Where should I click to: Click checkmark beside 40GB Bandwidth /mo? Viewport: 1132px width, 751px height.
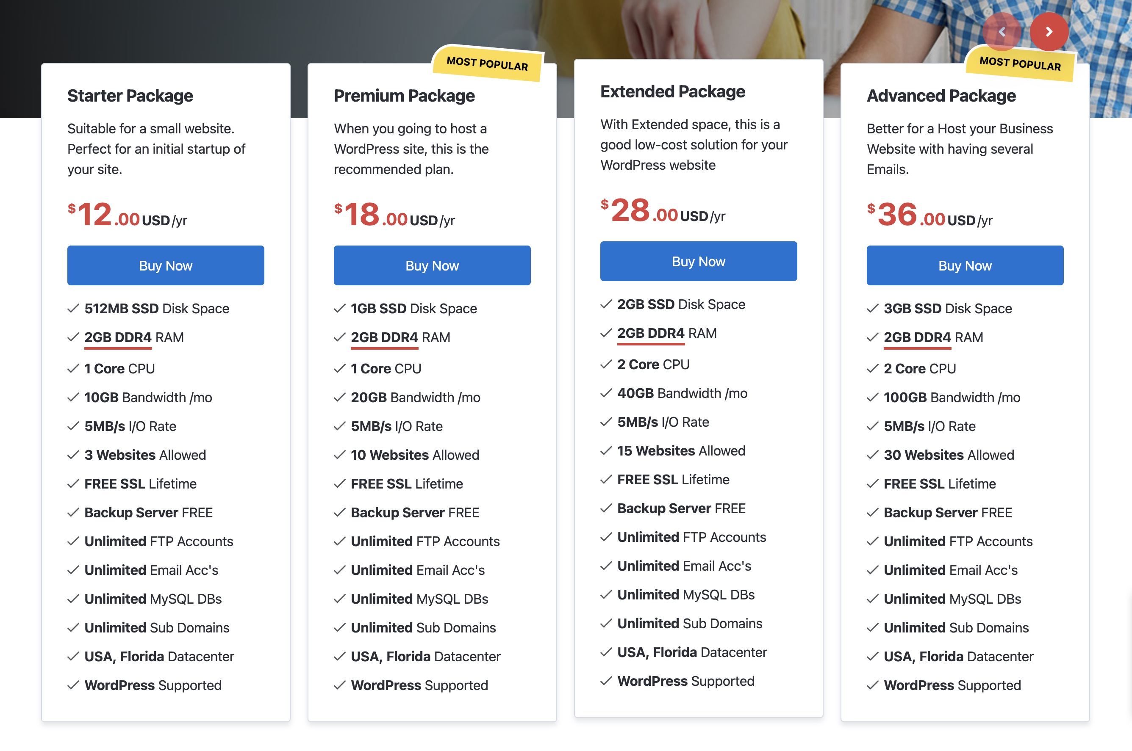point(606,393)
